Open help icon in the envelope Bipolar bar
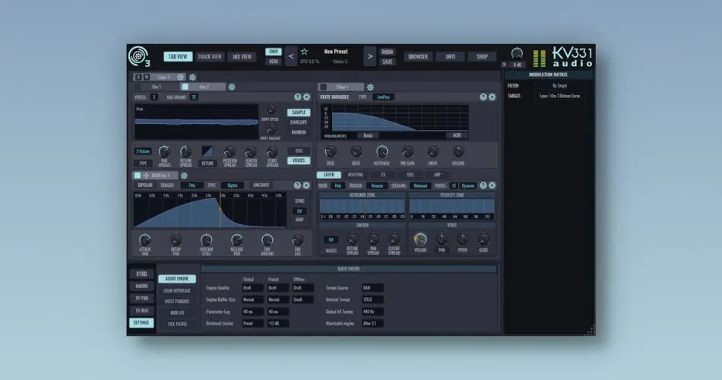 click(297, 185)
